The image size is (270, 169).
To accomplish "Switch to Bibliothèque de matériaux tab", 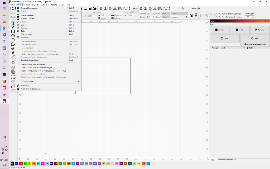I will point(227,160).
